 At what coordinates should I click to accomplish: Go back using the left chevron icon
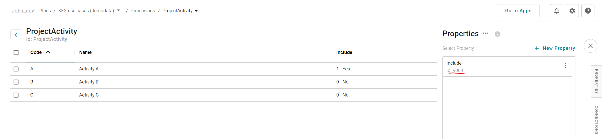click(16, 35)
